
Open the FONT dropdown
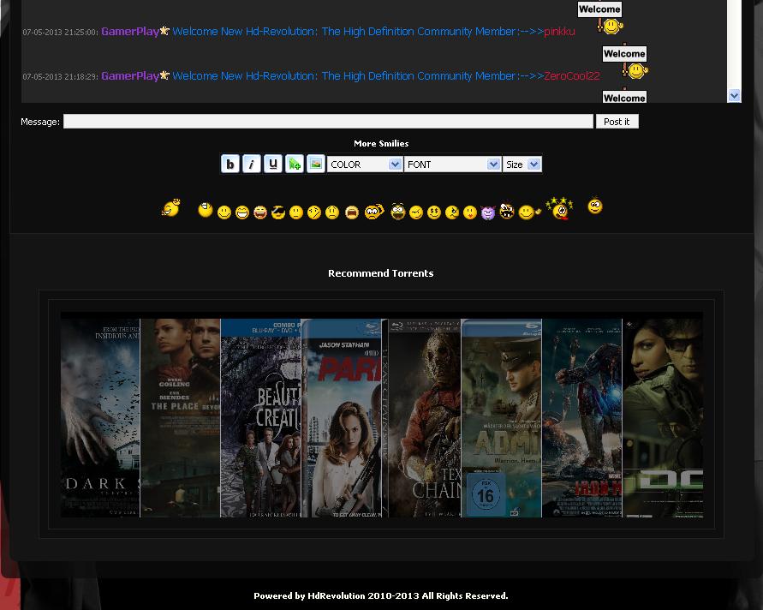click(452, 164)
